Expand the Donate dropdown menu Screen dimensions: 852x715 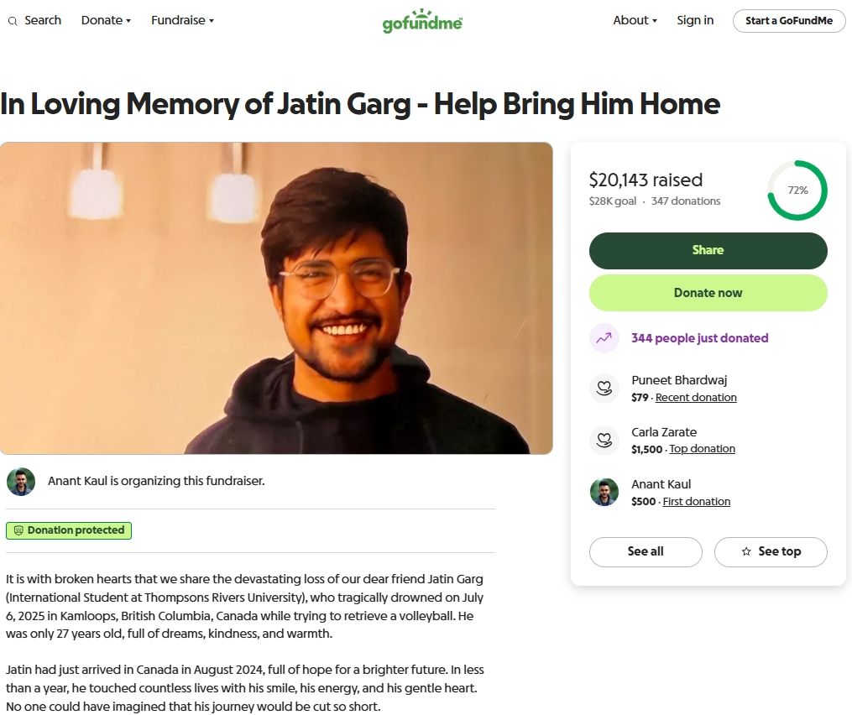point(106,20)
